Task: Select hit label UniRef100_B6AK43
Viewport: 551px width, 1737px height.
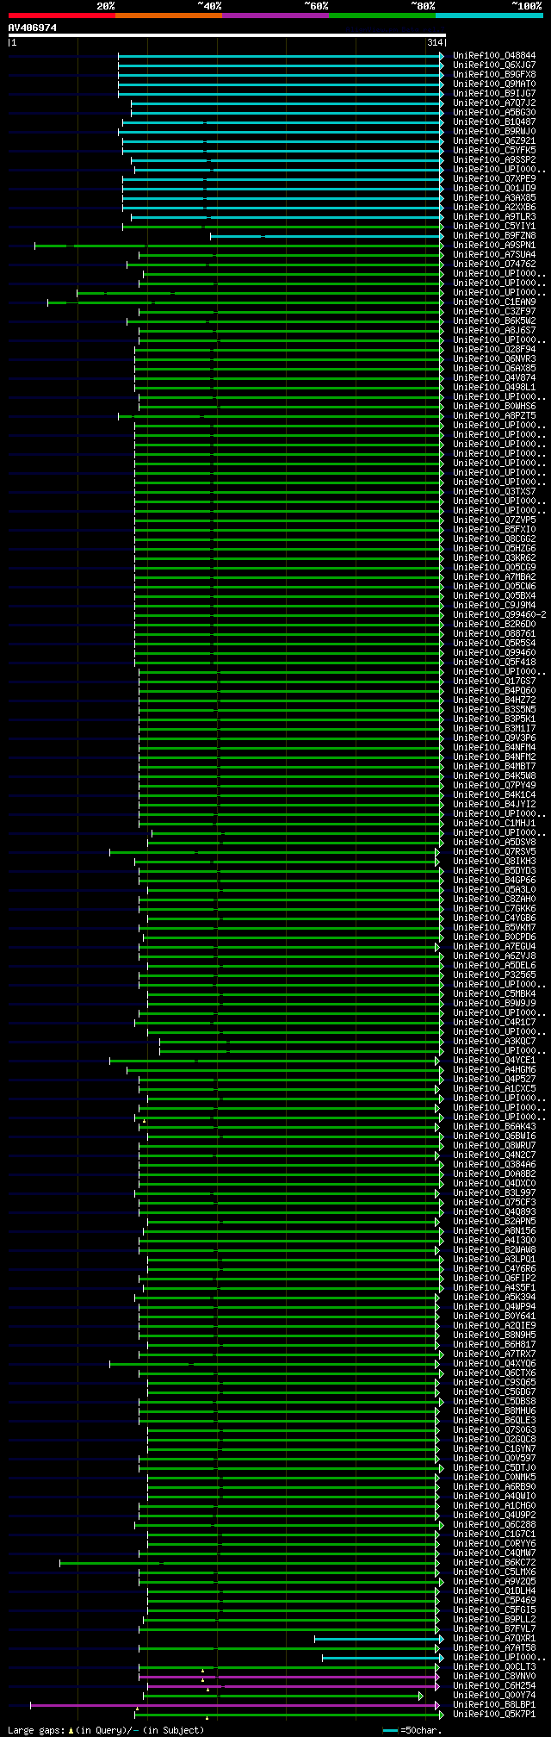Action: pos(494,1126)
